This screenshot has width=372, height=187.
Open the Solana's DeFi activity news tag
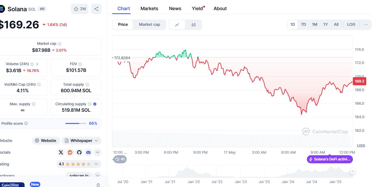330,159
